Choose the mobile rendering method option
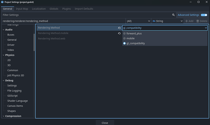 click(x=130, y=39)
